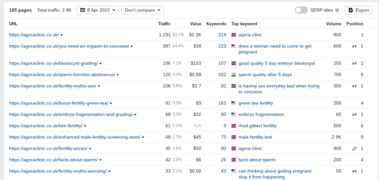Viewport: 379px width, 180px height.
Task: Click the quote icon in fertility-myths-sex row
Action: [354, 86]
